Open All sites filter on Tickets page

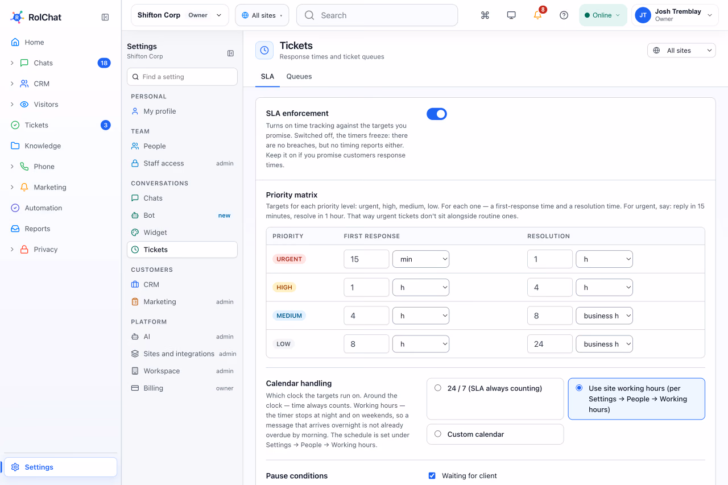coord(682,51)
